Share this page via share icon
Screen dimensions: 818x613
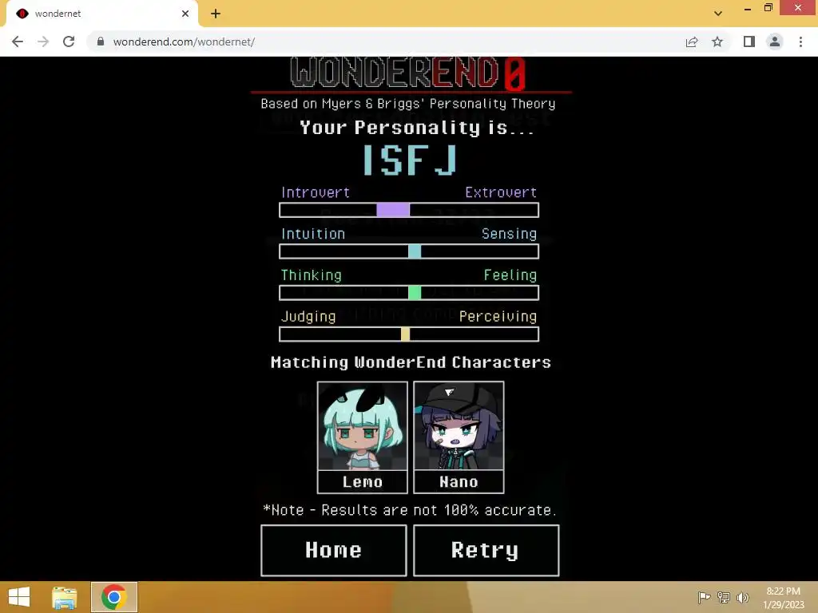692,42
